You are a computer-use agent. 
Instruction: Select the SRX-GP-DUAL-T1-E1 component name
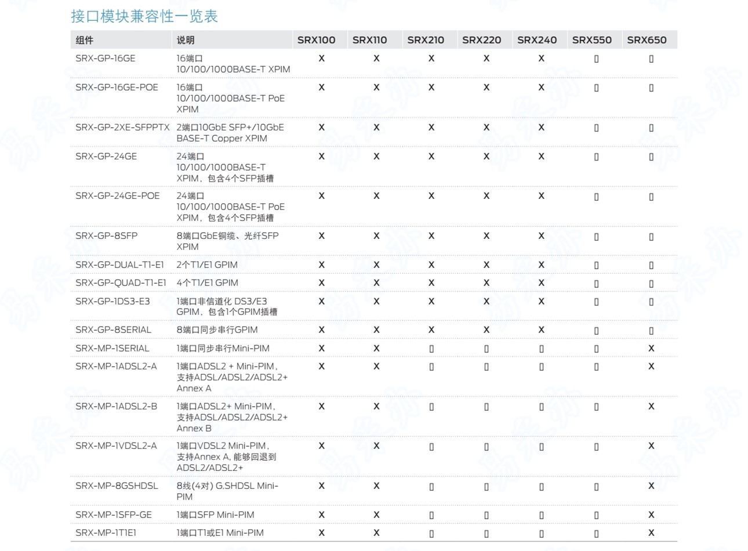[120, 265]
